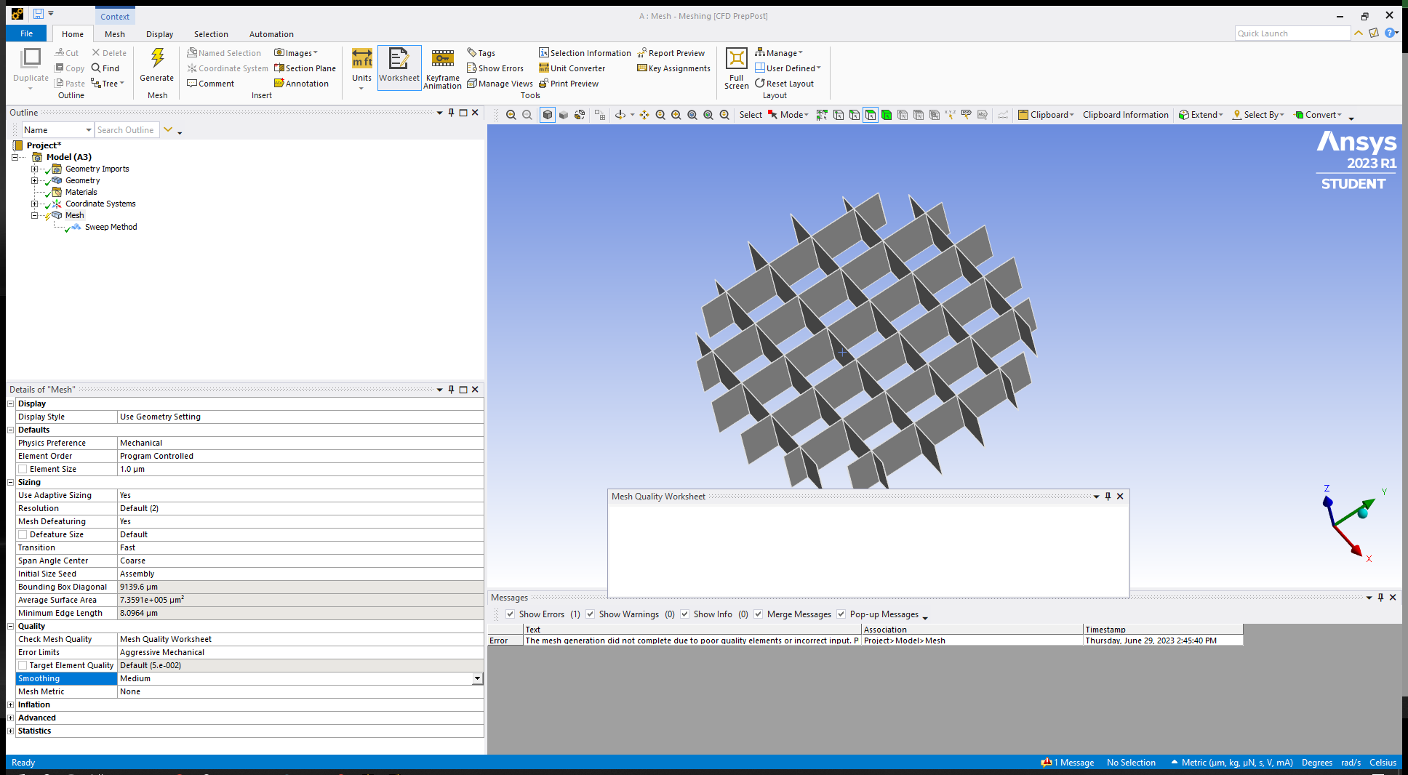Image resolution: width=1408 pixels, height=775 pixels.
Task: Click the Duplicate icon
Action: 31,58
